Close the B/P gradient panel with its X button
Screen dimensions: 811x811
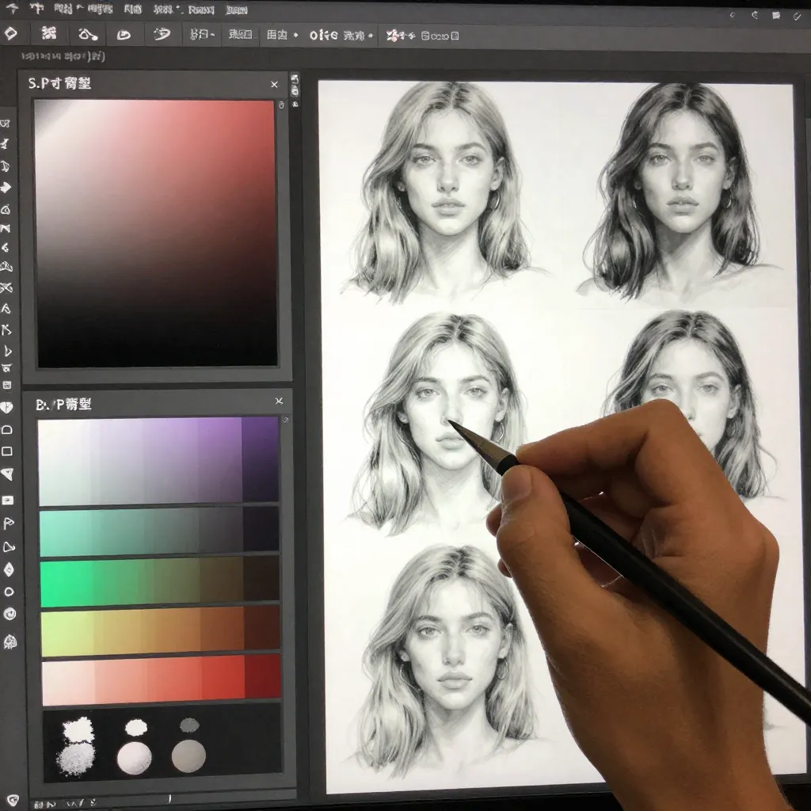(279, 402)
